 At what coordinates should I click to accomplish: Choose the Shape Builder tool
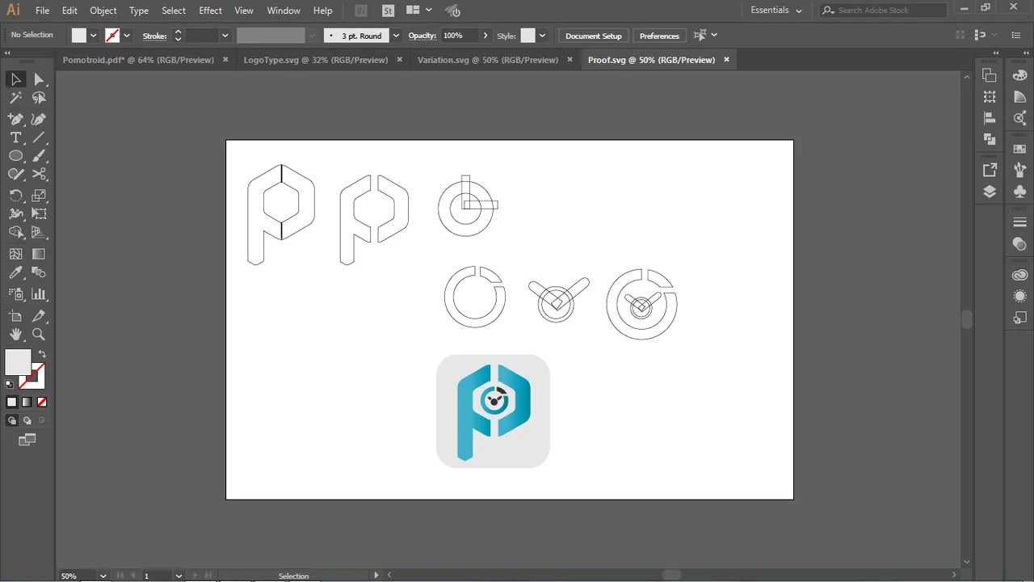tap(15, 233)
